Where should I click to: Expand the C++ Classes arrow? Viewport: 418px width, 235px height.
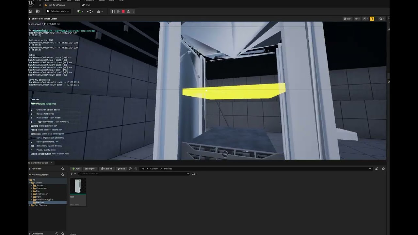[x=30, y=205]
